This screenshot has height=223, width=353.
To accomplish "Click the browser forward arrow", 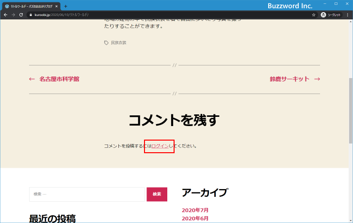I will 13,15.
